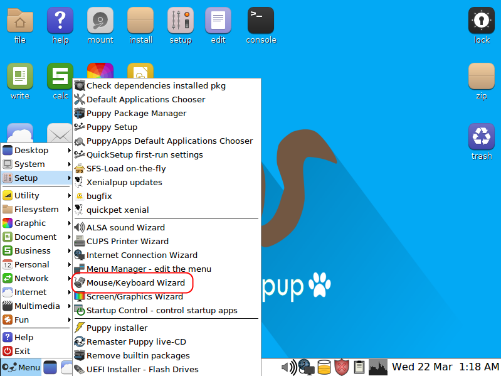501x376 pixels.
Task: Click the CPU load graph tray icon
Action: (x=378, y=367)
